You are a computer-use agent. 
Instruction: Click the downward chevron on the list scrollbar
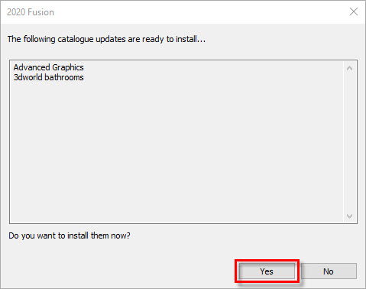click(349, 216)
